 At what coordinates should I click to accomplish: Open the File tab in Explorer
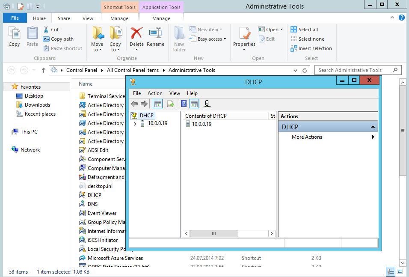[15, 18]
